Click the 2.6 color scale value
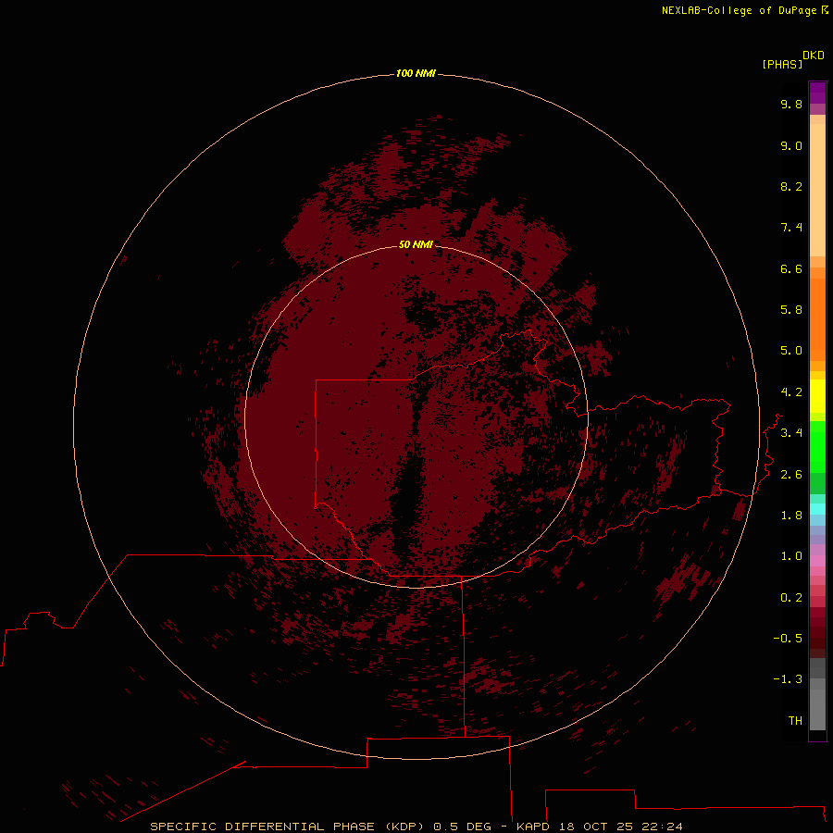 pyautogui.click(x=791, y=475)
